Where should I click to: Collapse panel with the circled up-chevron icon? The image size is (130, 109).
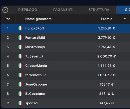[x=5, y=10]
